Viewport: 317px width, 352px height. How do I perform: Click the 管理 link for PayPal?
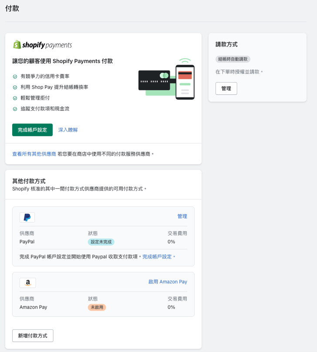point(182,216)
